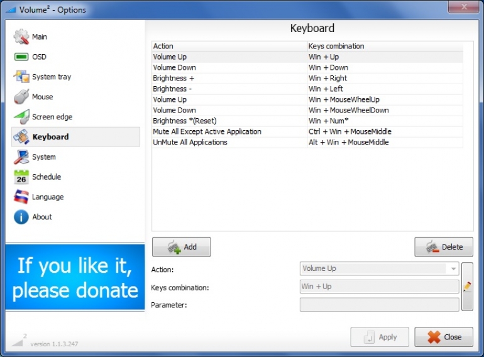The width and height of the screenshot is (484, 357).
Task: Close the Options dialog with Close button
Action: click(x=444, y=337)
